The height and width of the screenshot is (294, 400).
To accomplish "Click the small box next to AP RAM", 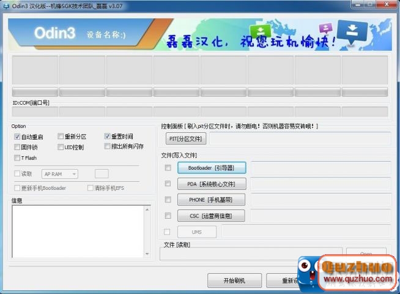I will (102, 174).
